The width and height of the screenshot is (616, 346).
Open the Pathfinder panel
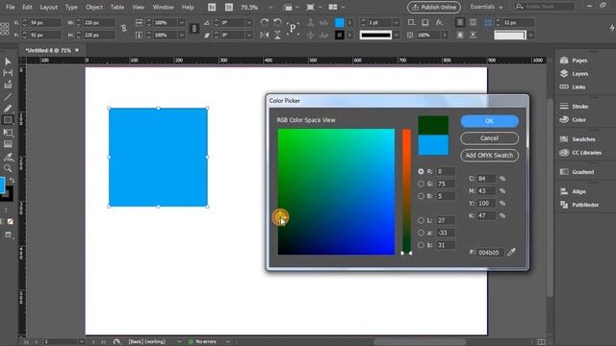tap(585, 205)
